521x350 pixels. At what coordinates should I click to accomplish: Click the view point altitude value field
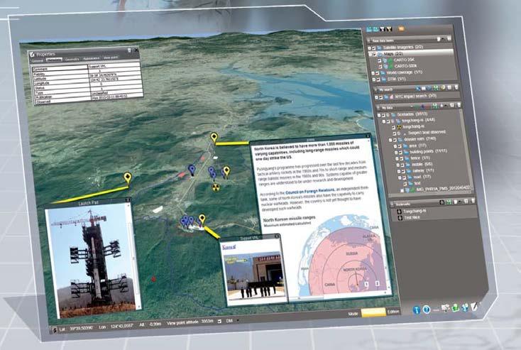pyautogui.click(x=207, y=322)
